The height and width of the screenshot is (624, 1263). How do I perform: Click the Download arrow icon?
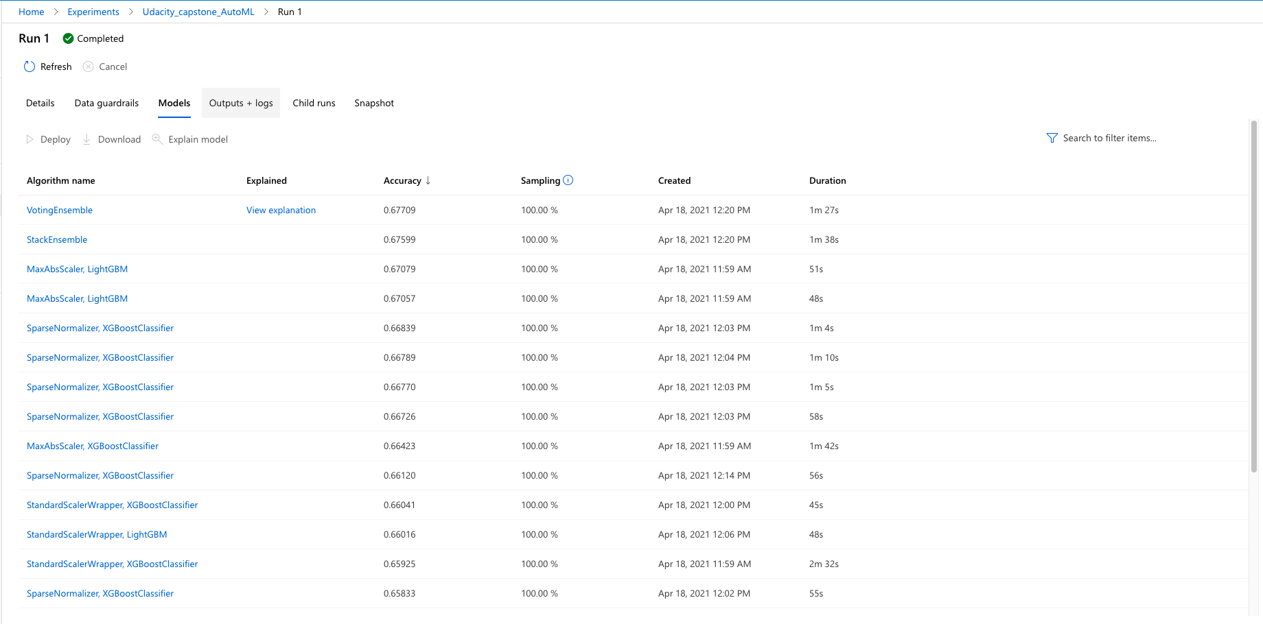tap(87, 139)
